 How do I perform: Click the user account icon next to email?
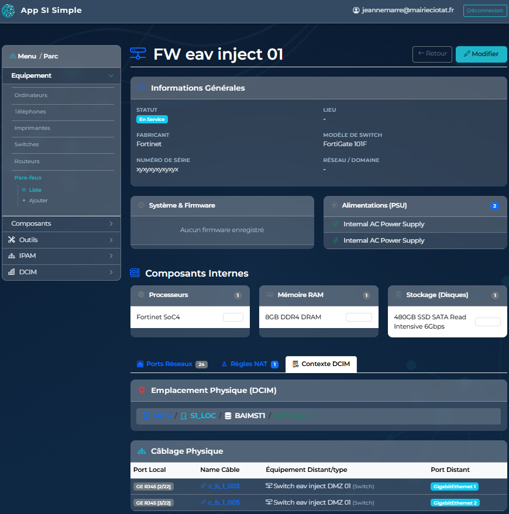coord(356,10)
